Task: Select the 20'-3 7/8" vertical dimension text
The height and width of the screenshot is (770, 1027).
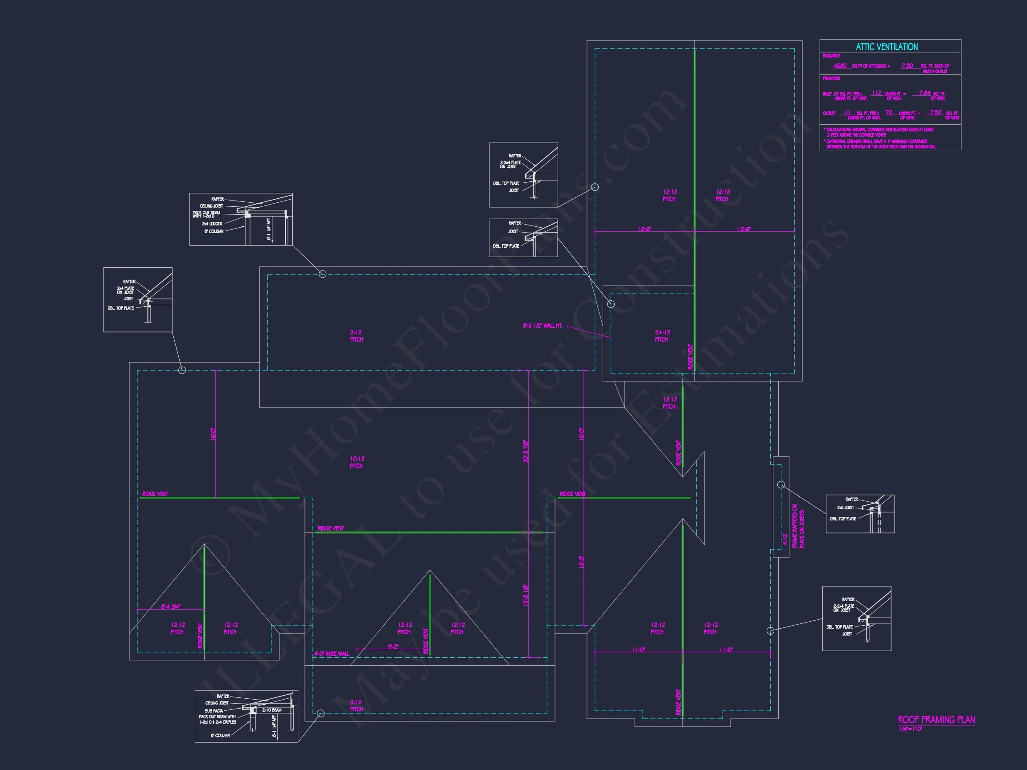Action: 526,451
